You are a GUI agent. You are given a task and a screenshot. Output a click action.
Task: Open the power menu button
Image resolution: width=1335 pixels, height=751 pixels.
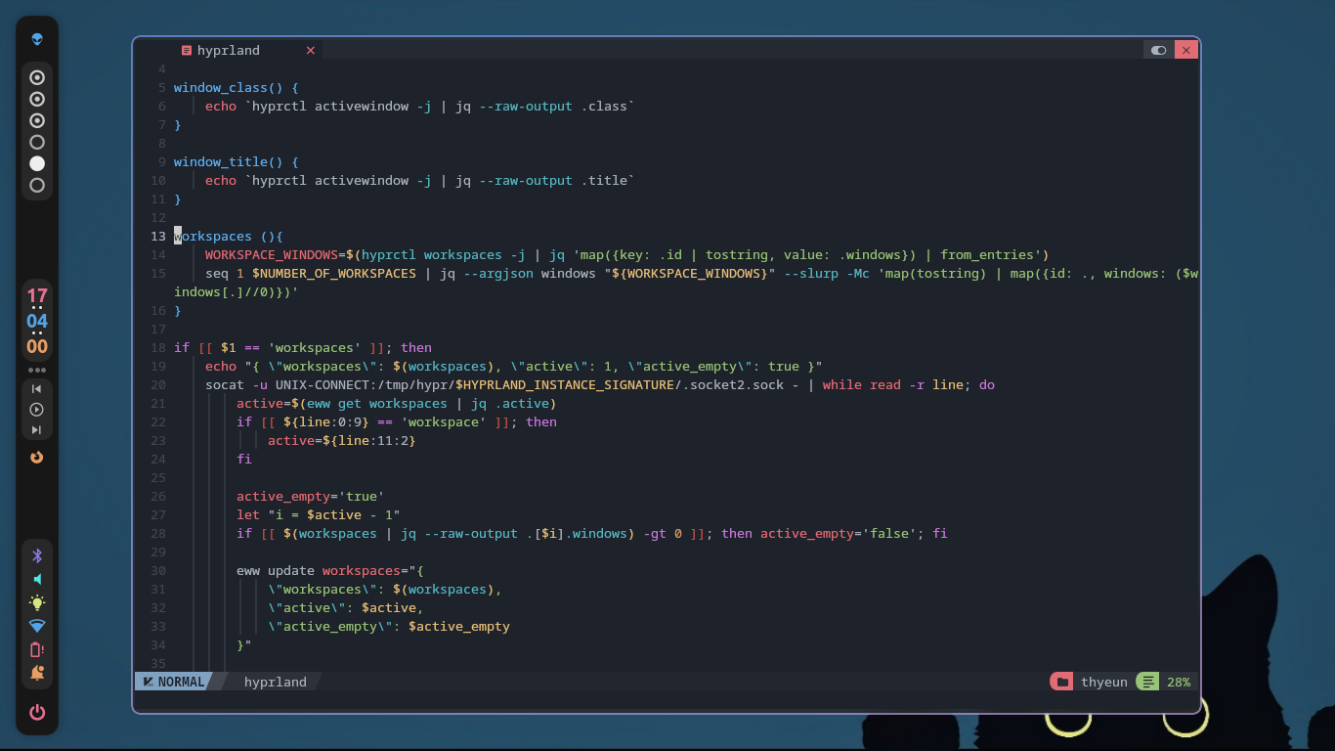[37, 712]
